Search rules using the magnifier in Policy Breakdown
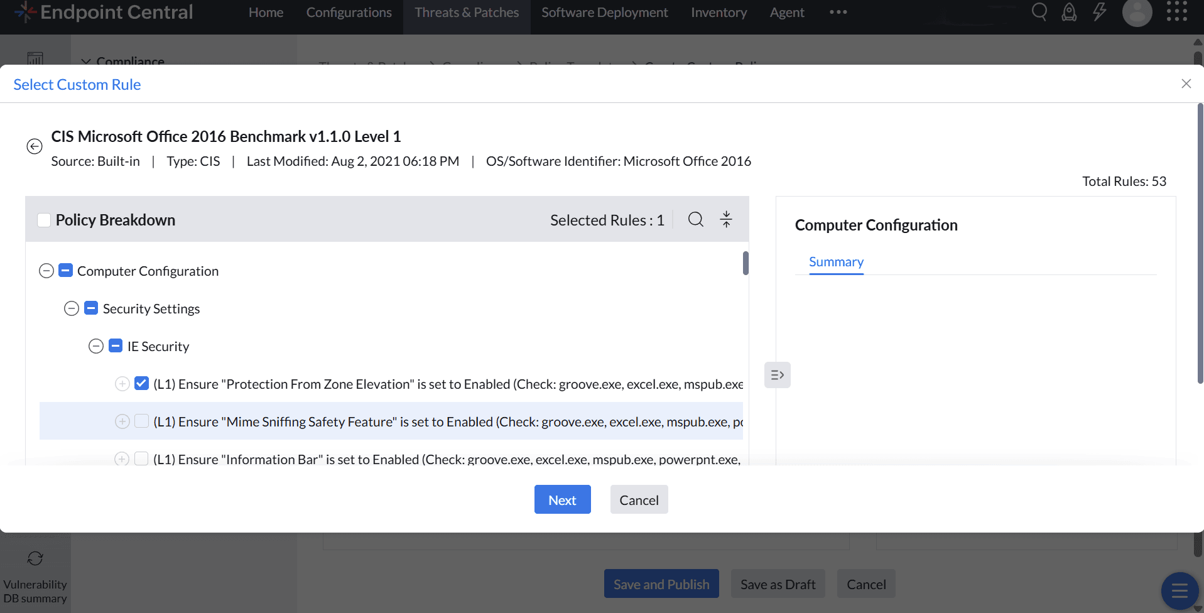 point(696,219)
